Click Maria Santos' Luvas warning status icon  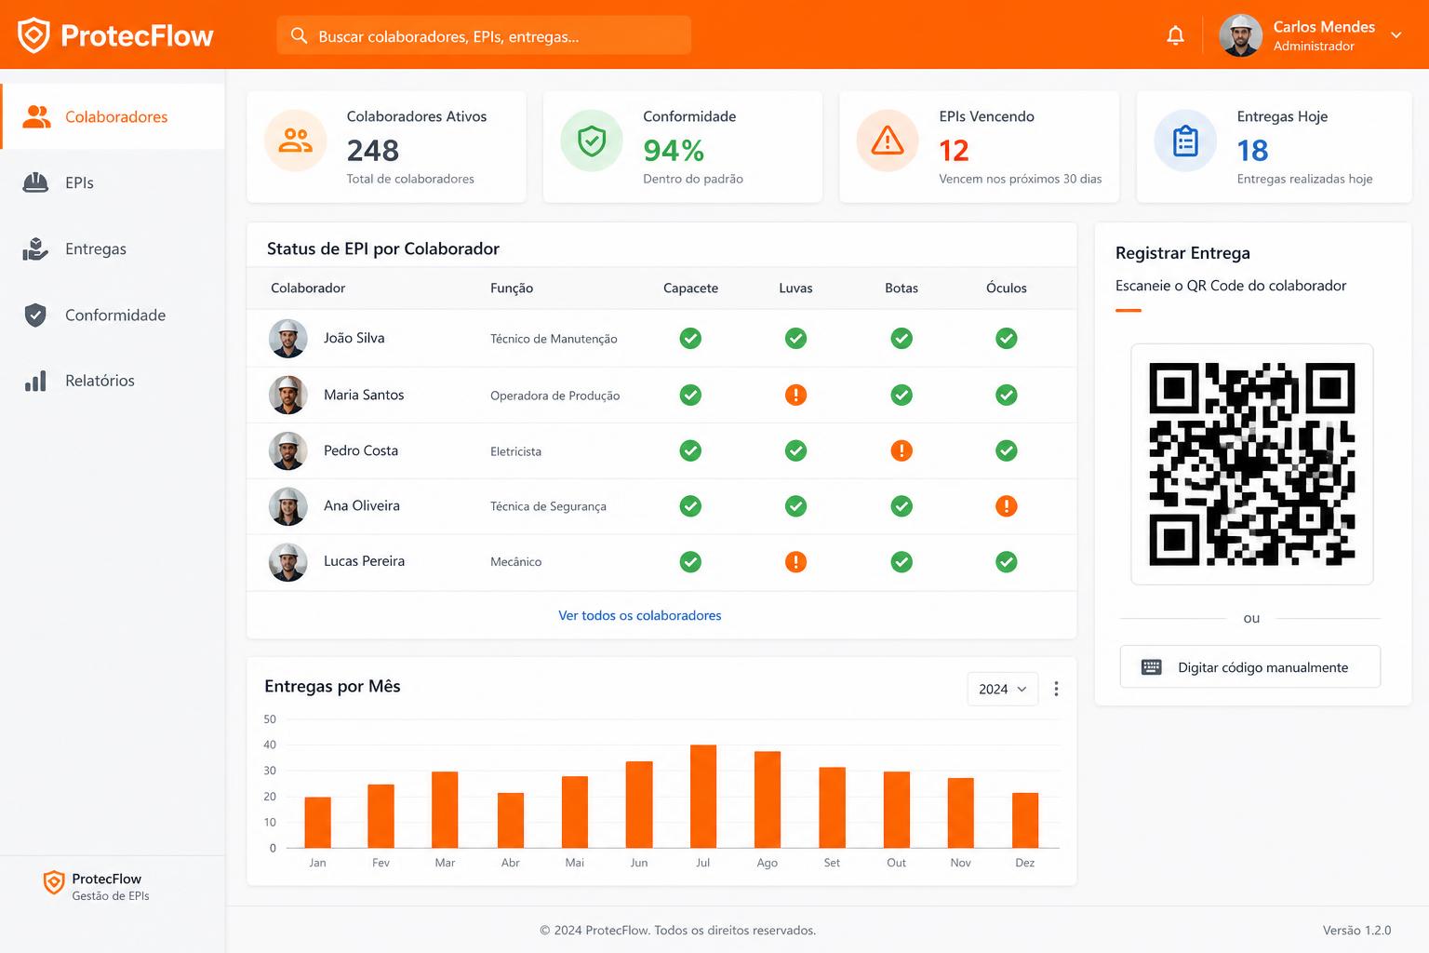795,395
